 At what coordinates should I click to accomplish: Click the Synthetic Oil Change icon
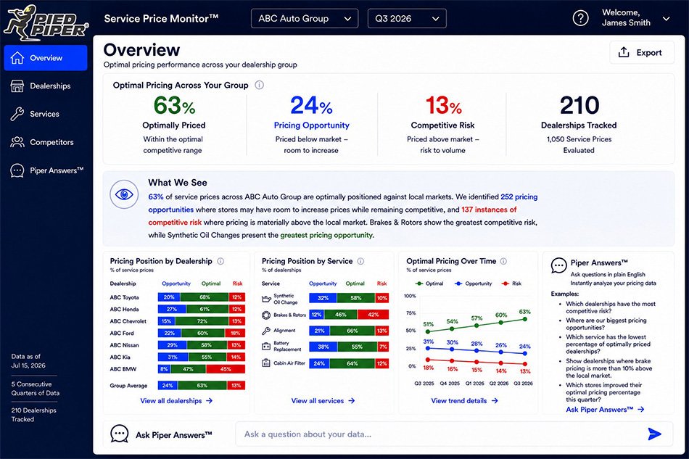[266, 299]
